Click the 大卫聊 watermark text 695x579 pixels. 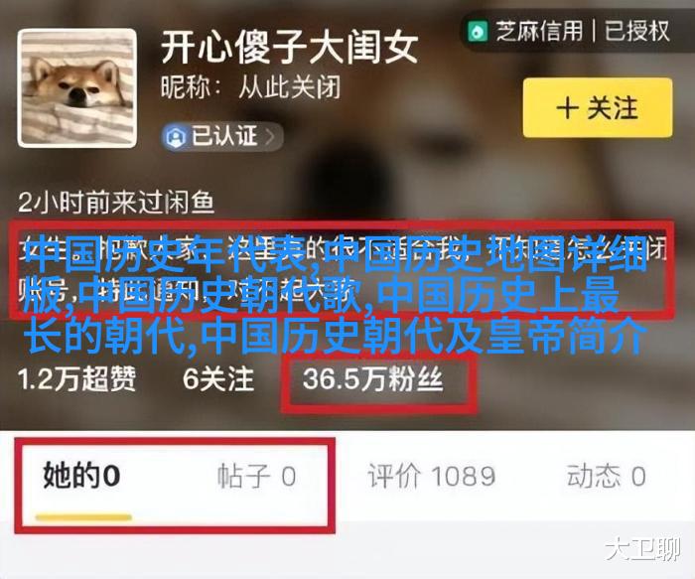(x=643, y=550)
